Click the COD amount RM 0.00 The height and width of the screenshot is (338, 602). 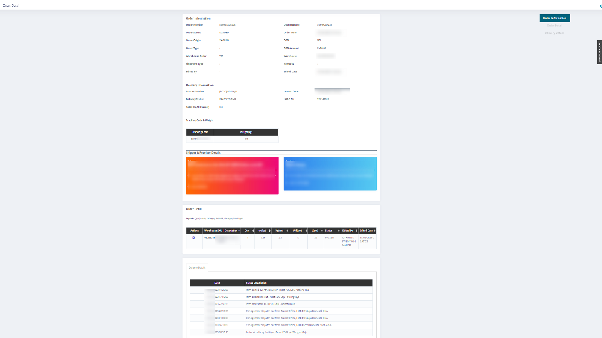(321, 48)
